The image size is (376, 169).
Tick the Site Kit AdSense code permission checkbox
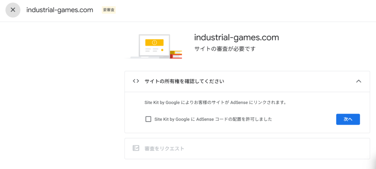click(x=148, y=119)
